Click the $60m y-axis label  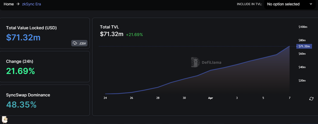point(302,54)
